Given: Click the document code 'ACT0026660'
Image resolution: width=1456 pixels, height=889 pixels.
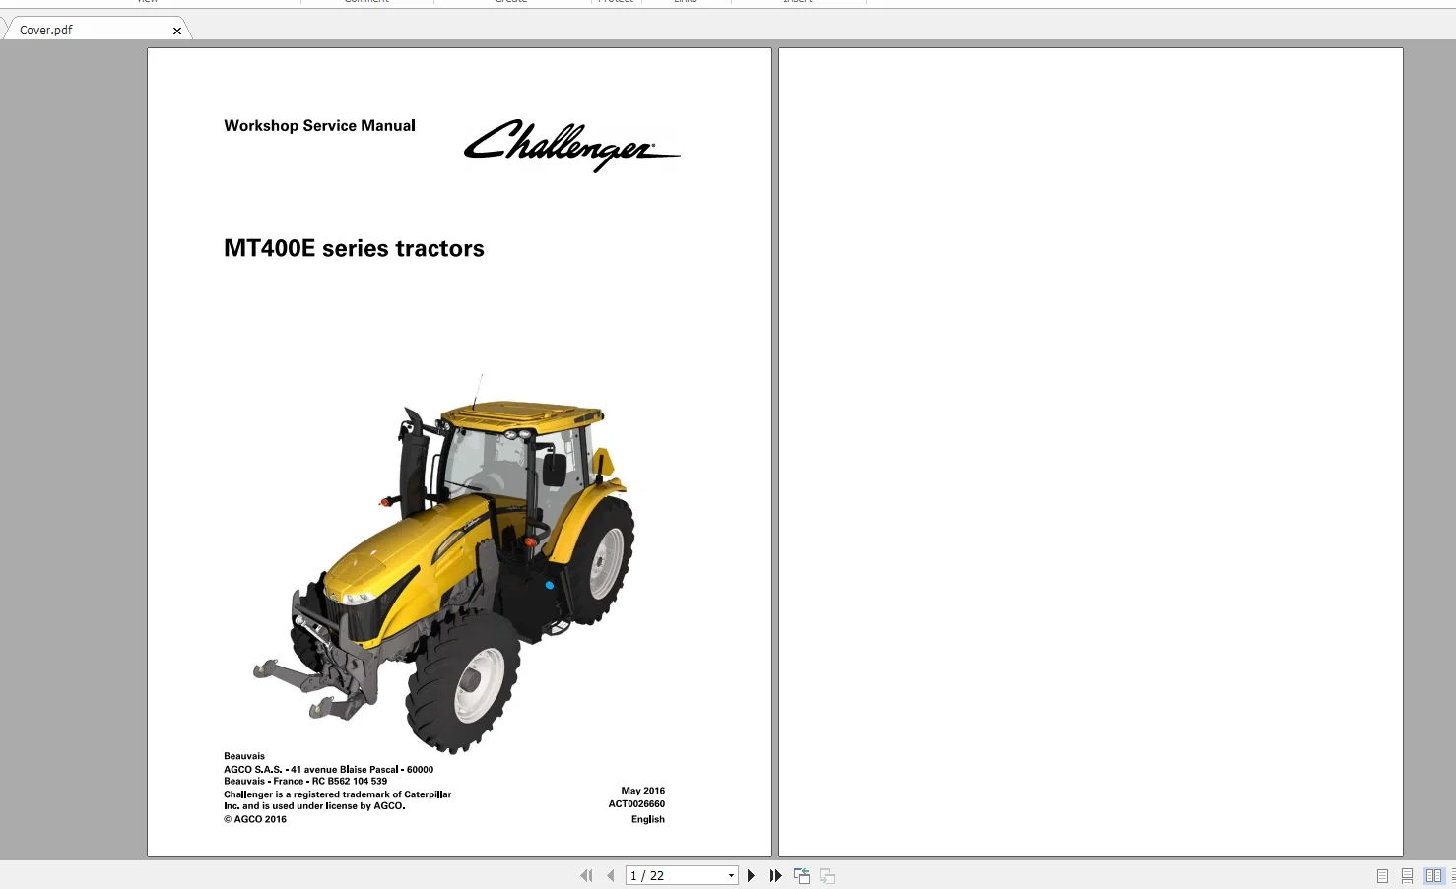Looking at the screenshot, I should pyautogui.click(x=636, y=804).
